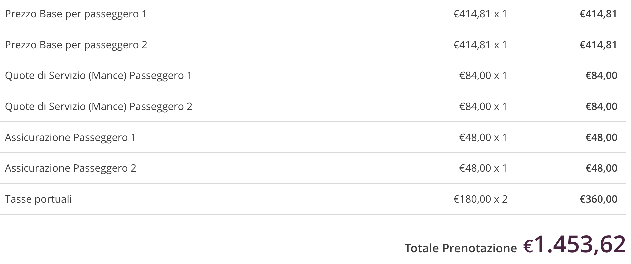Click the €180,00 x 2 port tax quantity
The height and width of the screenshot is (264, 631).
[x=480, y=199]
